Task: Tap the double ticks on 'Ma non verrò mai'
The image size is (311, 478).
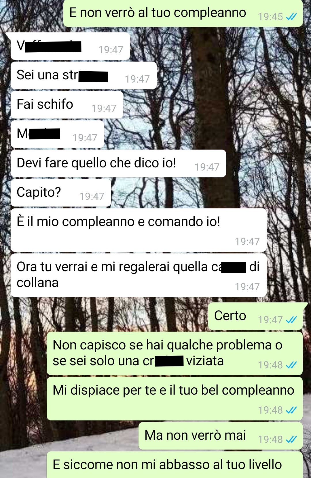Action: click(291, 439)
